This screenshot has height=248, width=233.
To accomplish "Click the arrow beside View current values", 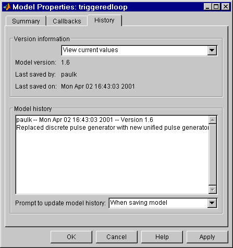I will 212,51.
